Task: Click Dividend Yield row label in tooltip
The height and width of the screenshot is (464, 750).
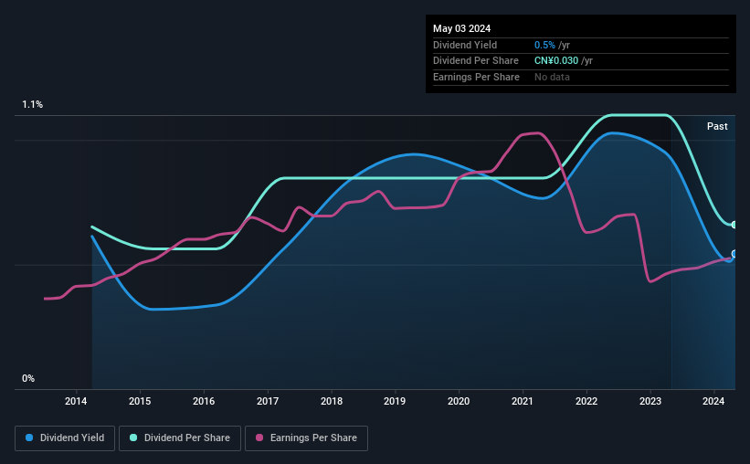Action: point(465,45)
